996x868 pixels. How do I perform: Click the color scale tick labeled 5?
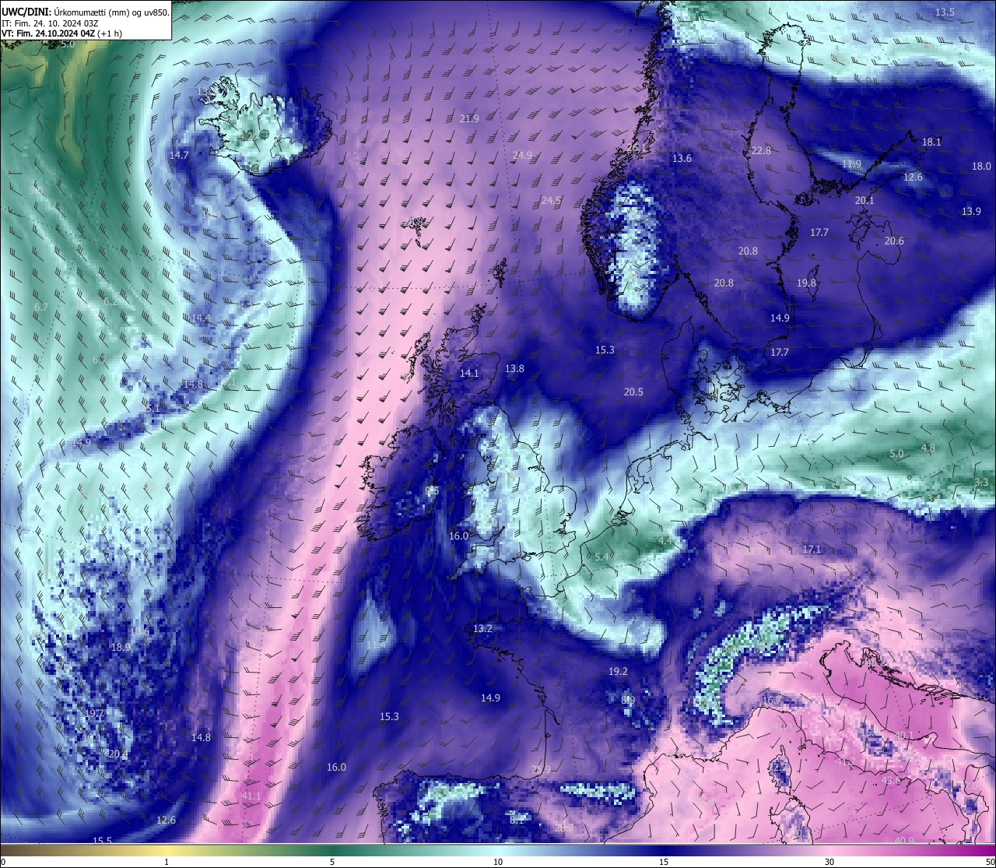point(332,862)
